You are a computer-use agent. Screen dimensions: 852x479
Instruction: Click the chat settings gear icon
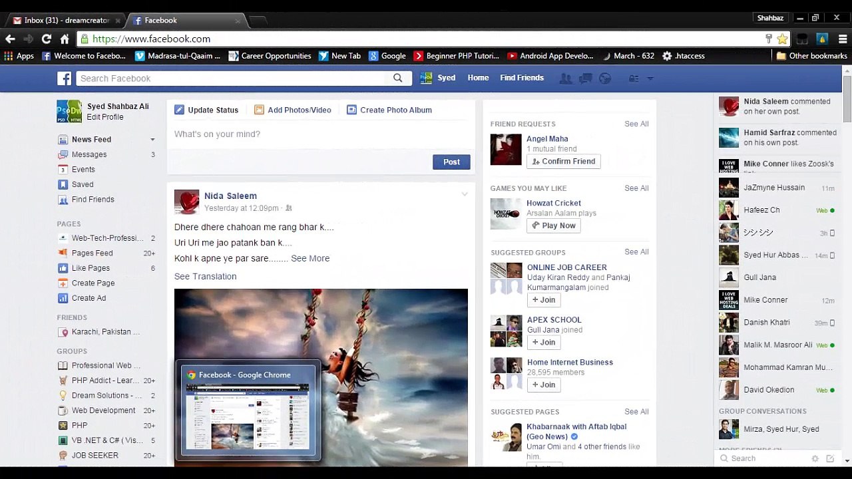tap(815, 458)
